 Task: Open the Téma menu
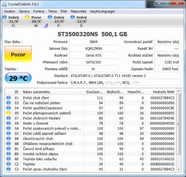[53, 11]
